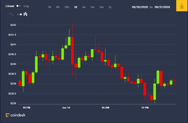Viewport: 188px width, 123px height.
Task: Open the end date 06/11/2020 picker
Action: (162, 7)
